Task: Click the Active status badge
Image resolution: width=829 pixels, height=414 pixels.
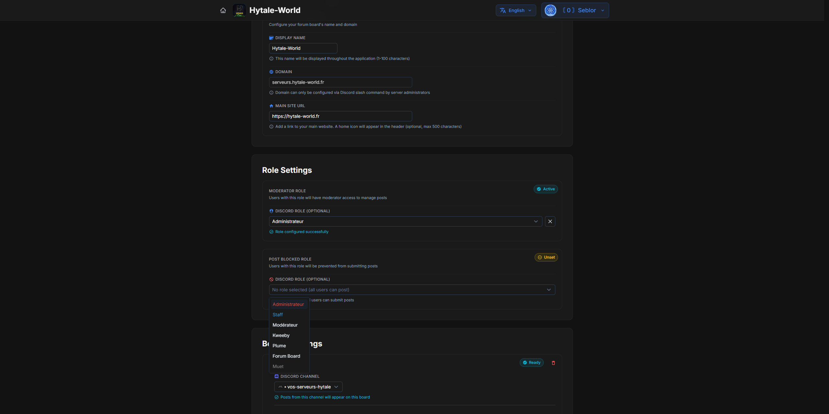Action: click(x=546, y=189)
